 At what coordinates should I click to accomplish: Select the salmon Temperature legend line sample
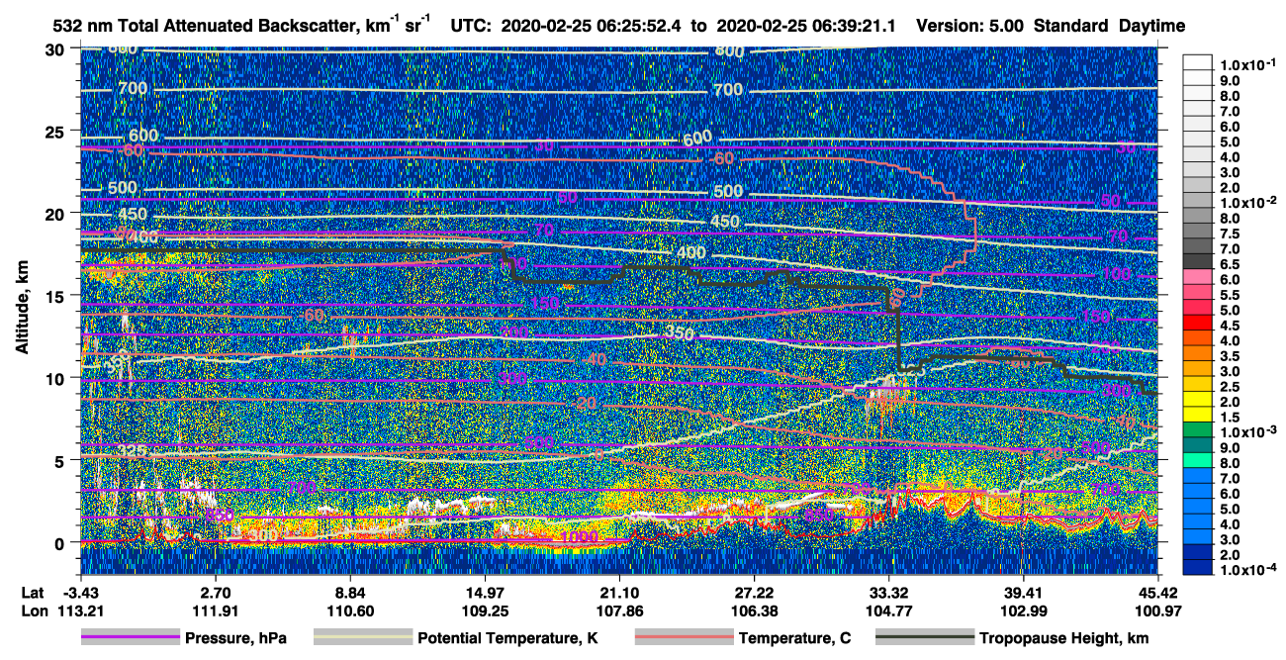(x=683, y=638)
